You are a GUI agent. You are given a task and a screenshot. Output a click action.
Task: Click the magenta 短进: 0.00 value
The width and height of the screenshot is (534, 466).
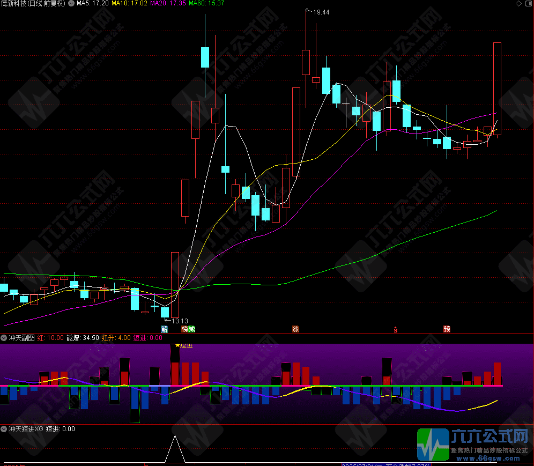[x=148, y=338]
